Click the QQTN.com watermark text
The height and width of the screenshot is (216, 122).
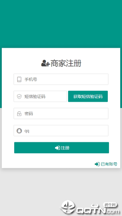pyautogui.click(x=98, y=210)
